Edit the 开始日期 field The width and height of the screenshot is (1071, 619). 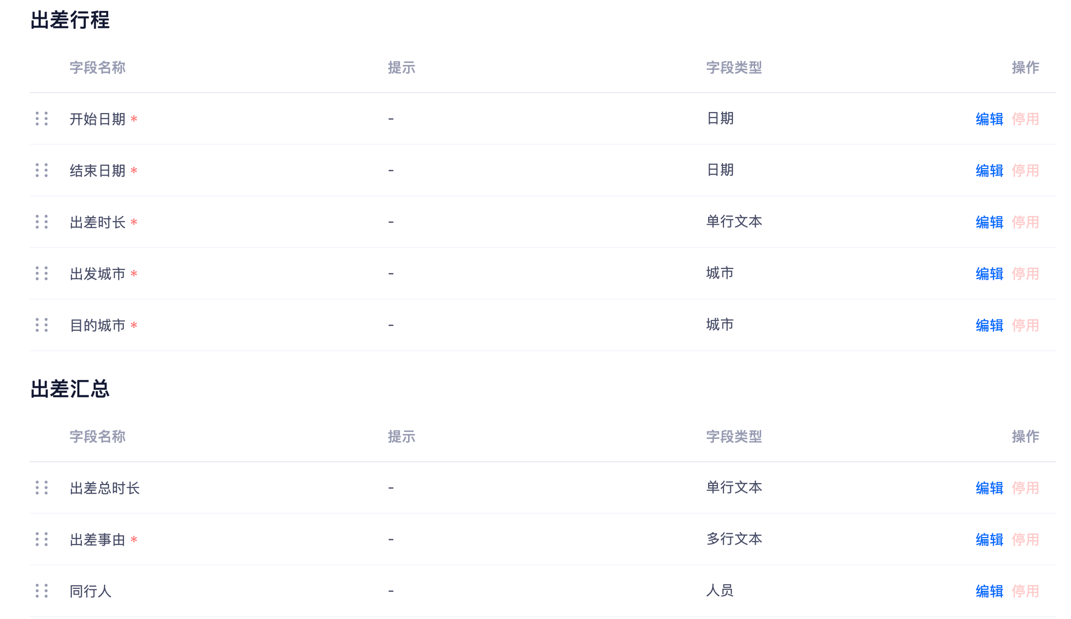click(x=989, y=119)
